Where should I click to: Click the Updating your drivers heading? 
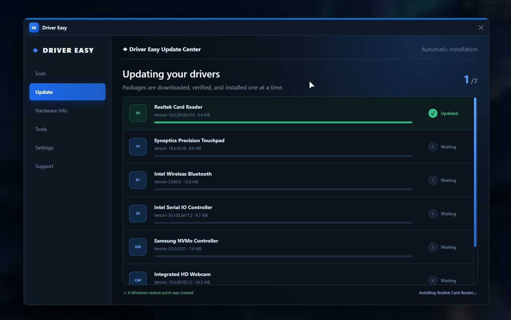171,74
